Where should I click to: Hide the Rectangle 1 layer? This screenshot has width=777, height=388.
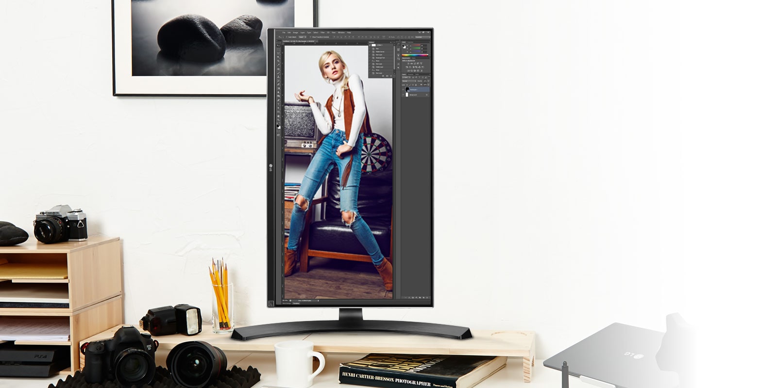(404, 90)
